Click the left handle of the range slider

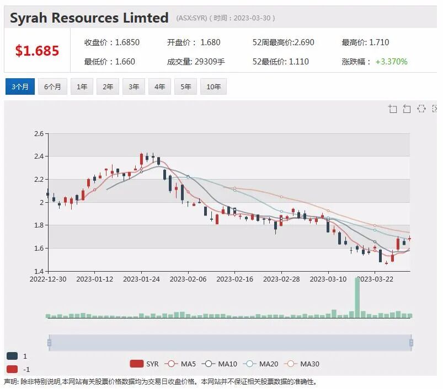click(x=50, y=343)
